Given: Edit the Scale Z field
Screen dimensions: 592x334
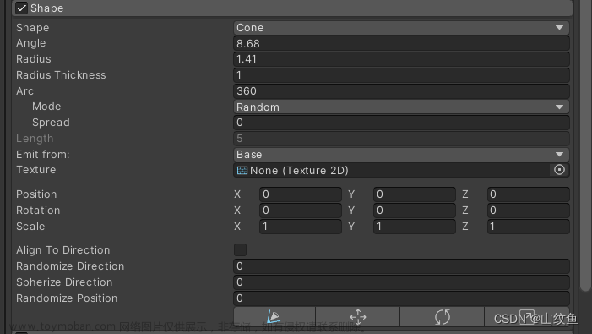Looking at the screenshot, I should (528, 227).
